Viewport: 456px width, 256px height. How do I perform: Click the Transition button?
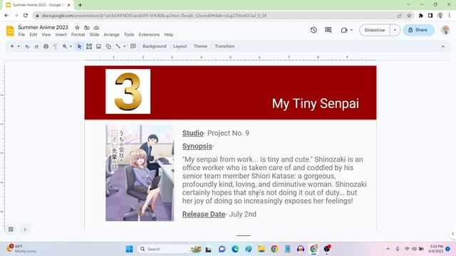pyautogui.click(x=224, y=46)
